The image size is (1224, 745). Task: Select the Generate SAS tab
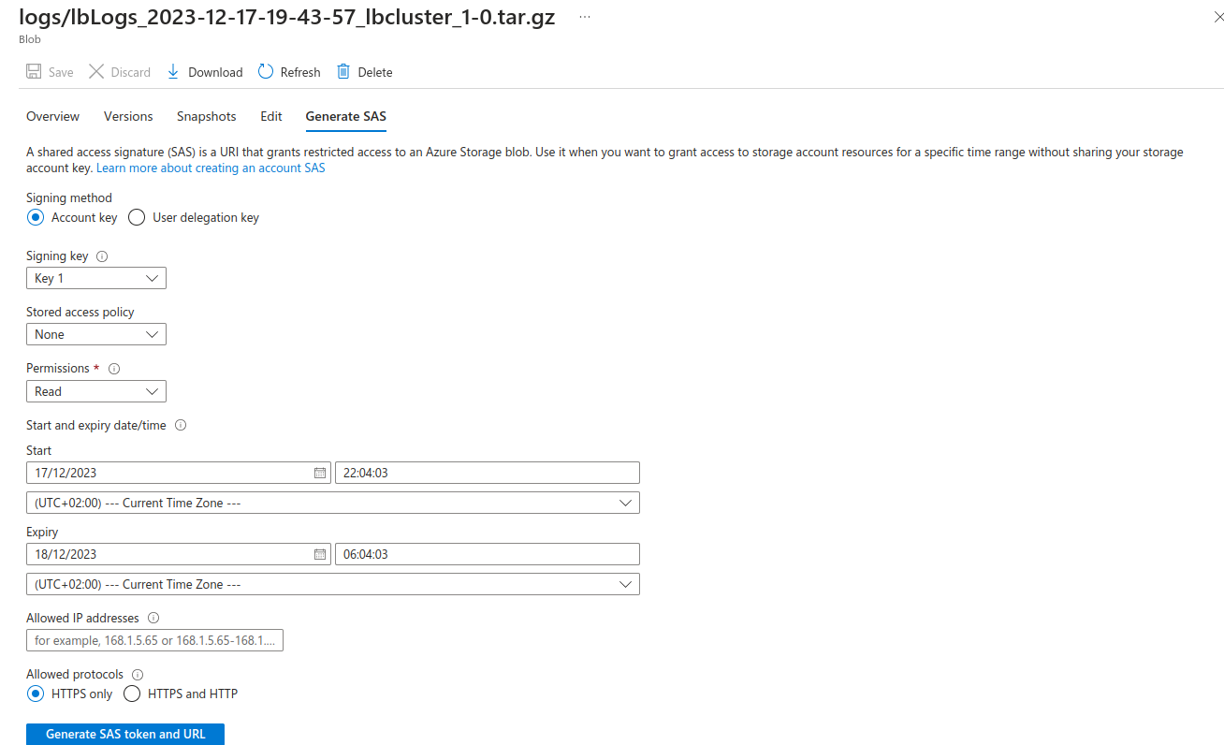tap(346, 116)
